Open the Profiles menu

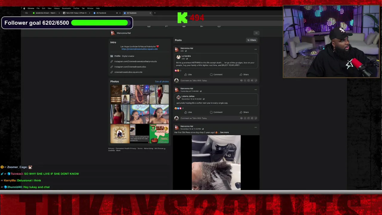tap(76, 8)
